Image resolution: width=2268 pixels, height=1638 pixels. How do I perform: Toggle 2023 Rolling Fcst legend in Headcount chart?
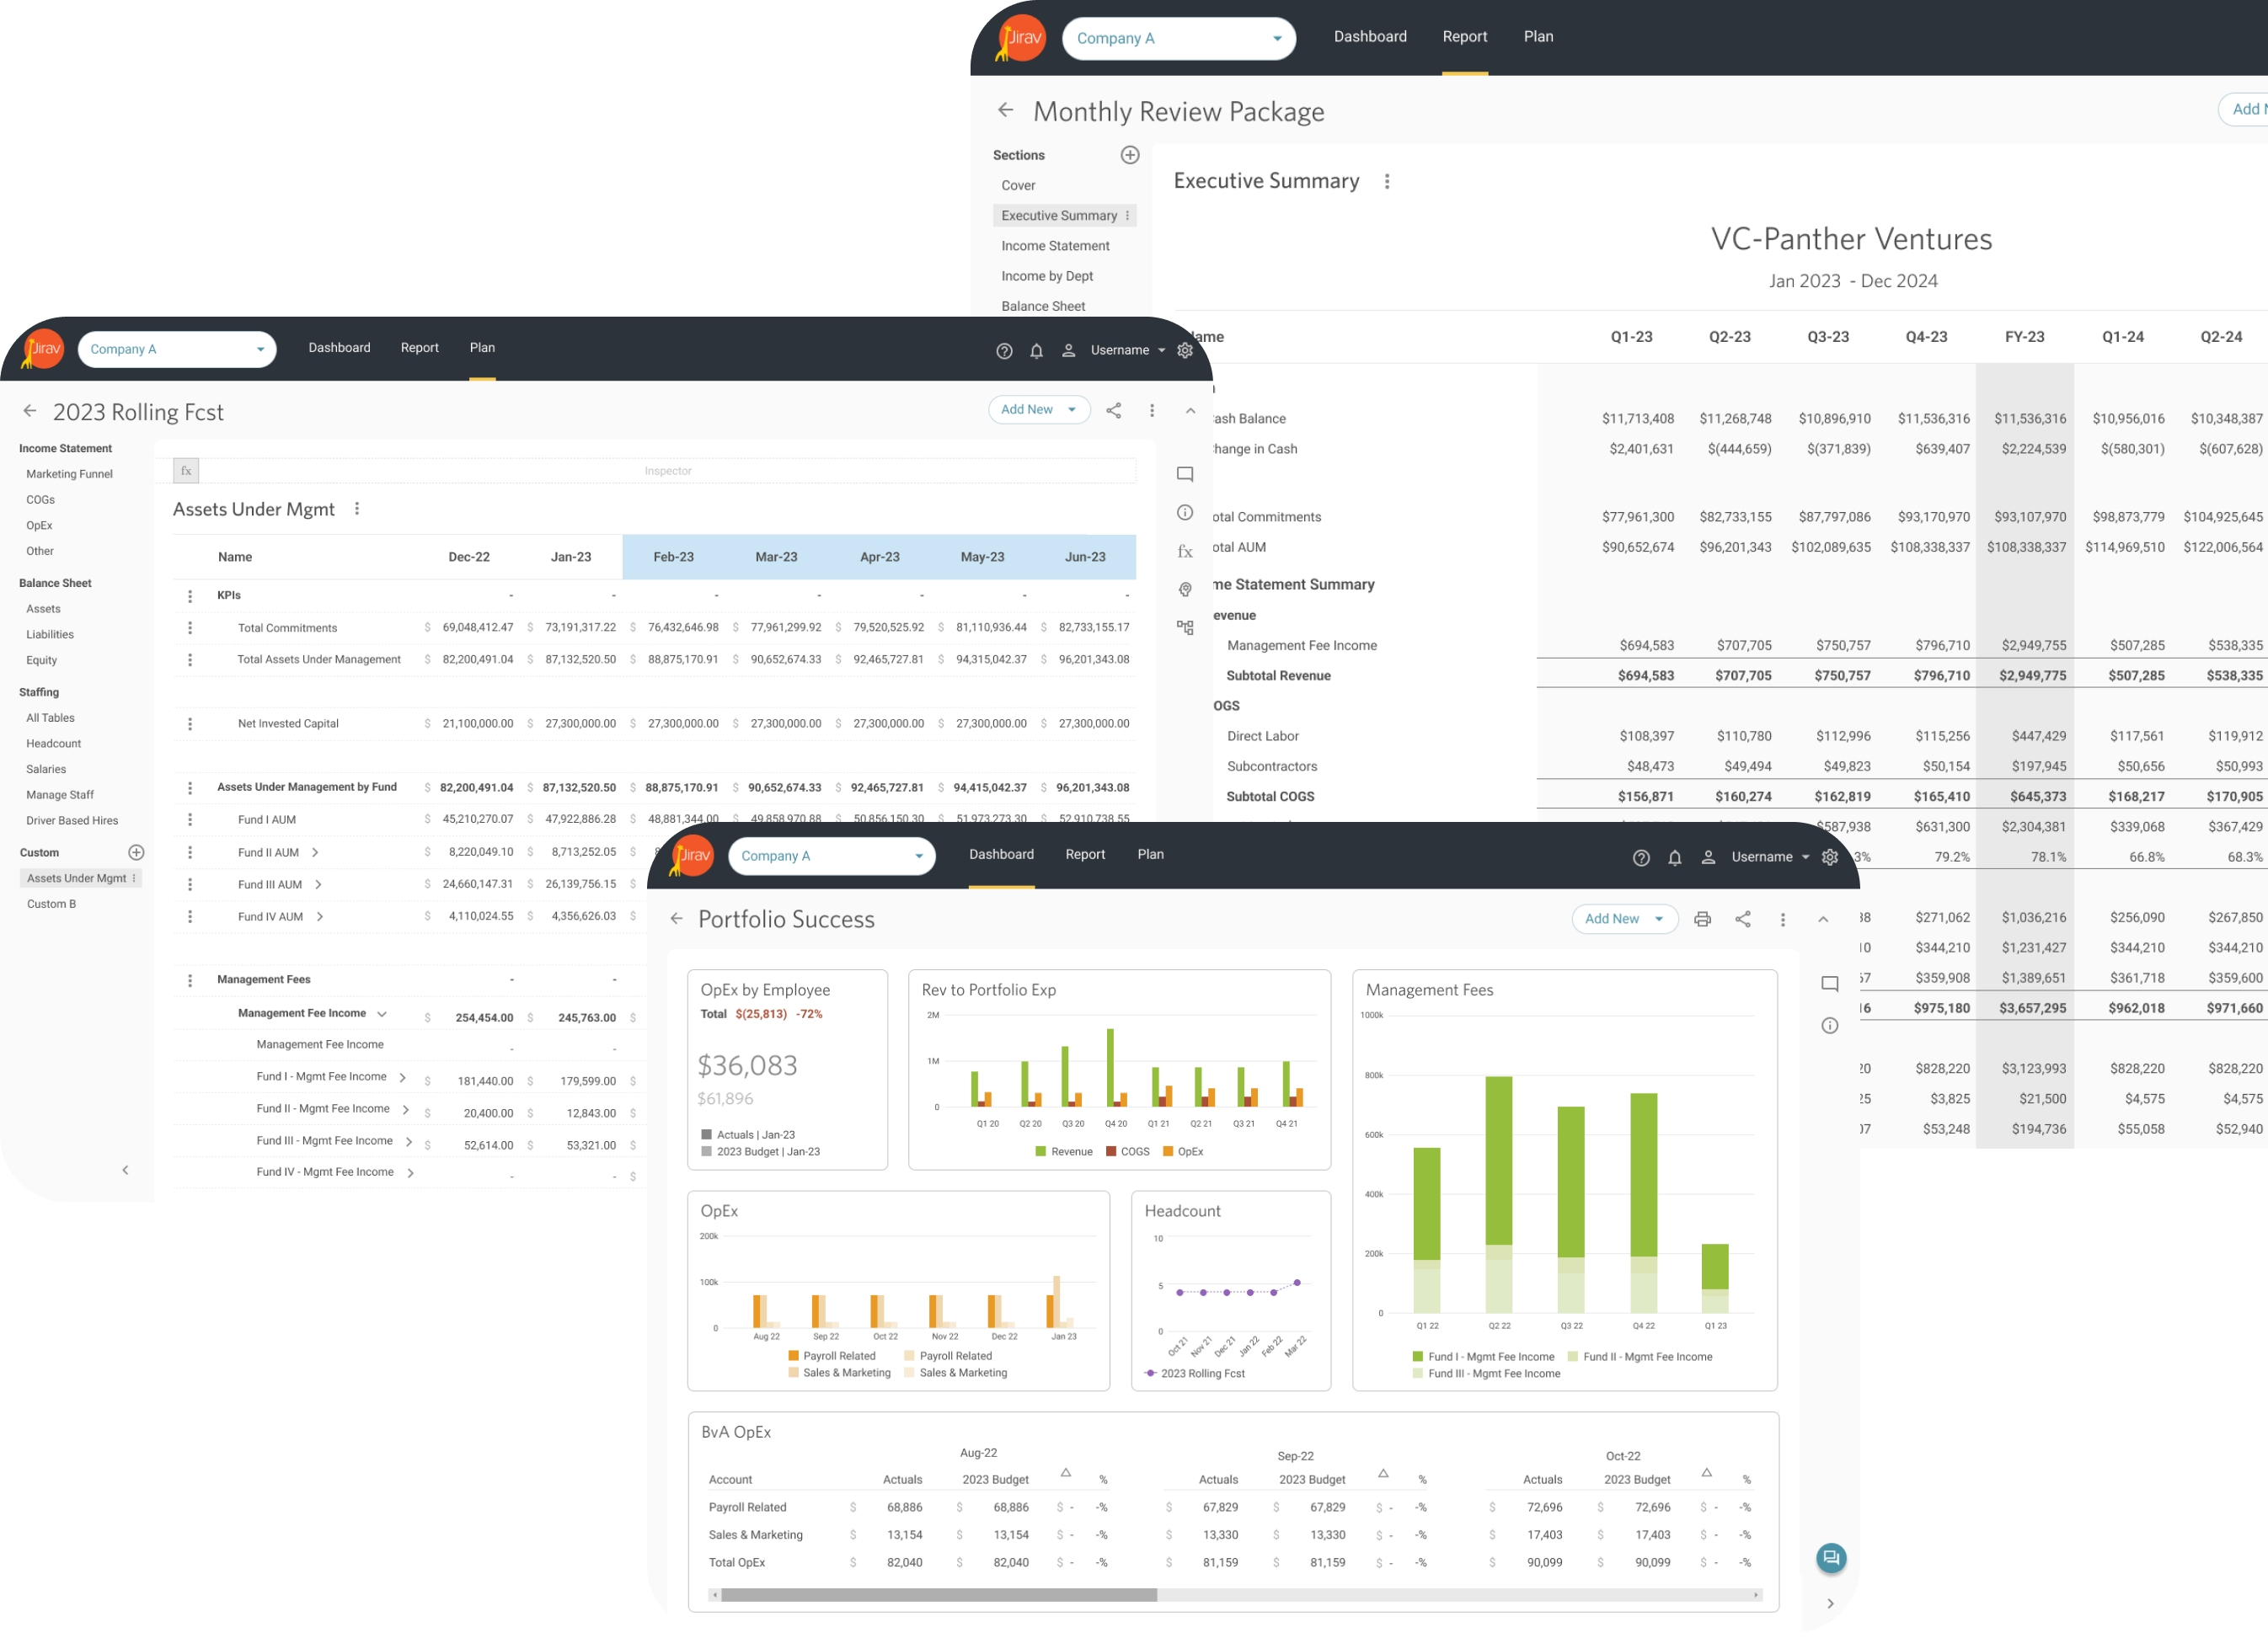[1194, 1374]
